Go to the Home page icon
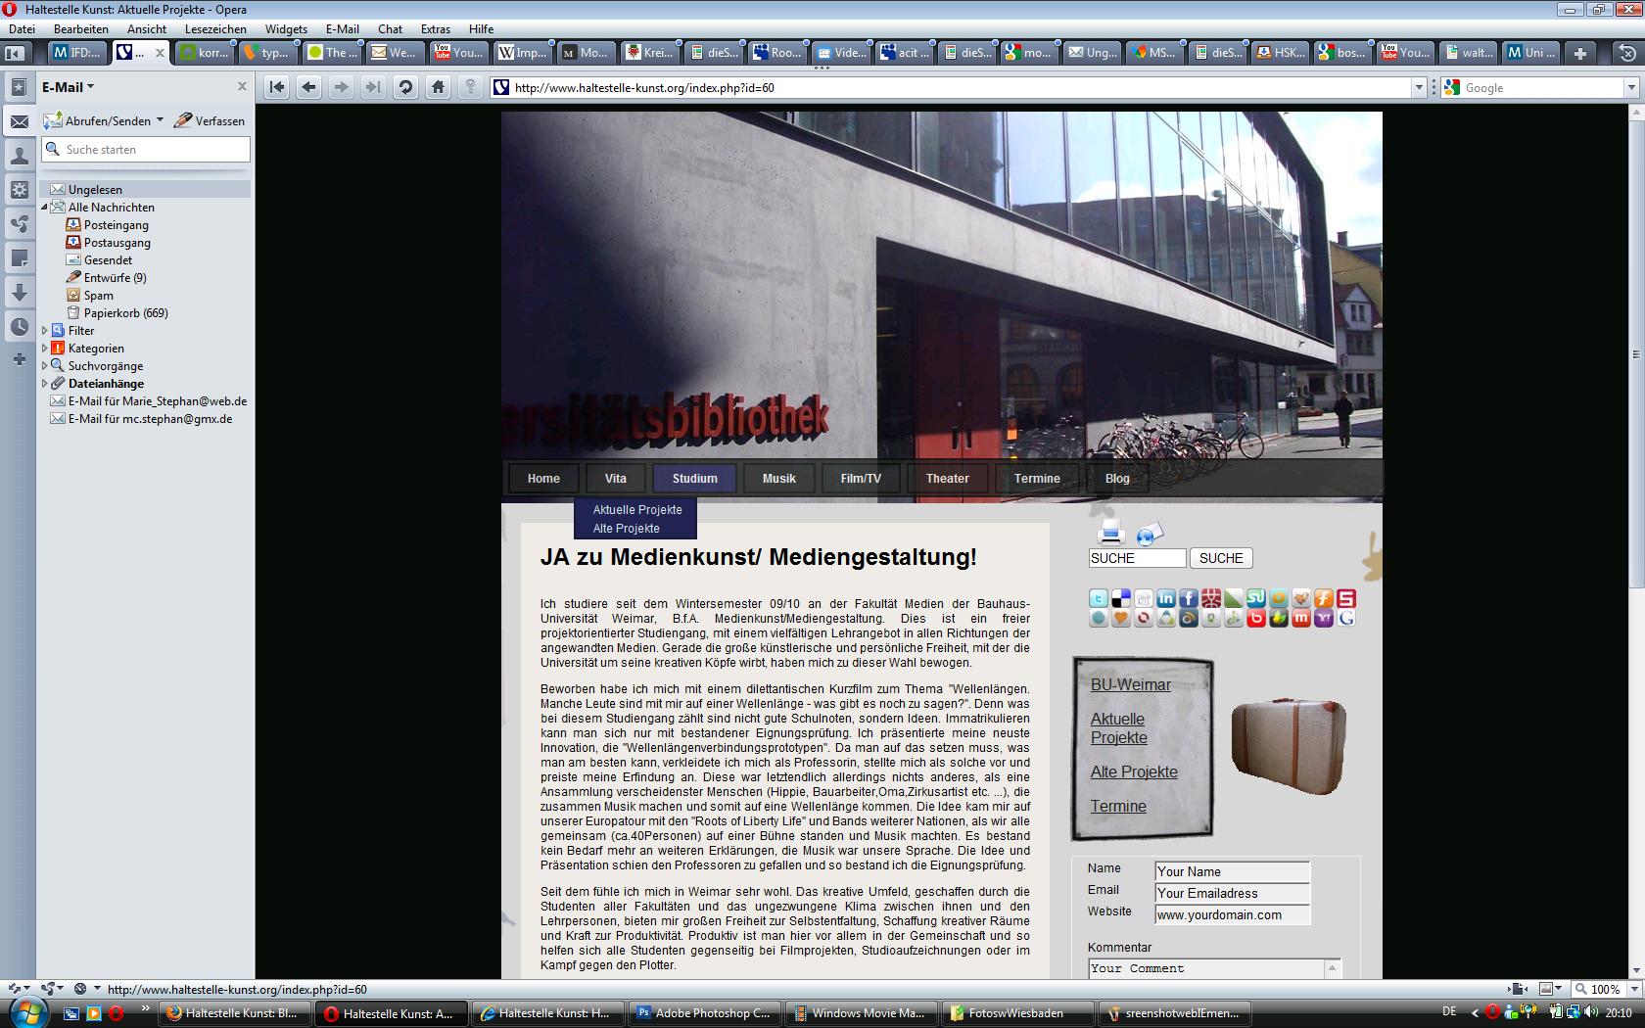This screenshot has height=1028, width=1645. pos(438,87)
